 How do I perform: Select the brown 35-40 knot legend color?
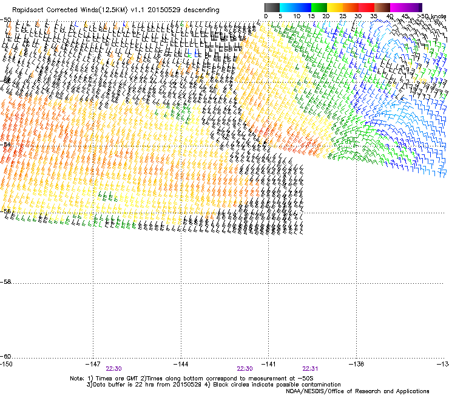[x=382, y=7]
